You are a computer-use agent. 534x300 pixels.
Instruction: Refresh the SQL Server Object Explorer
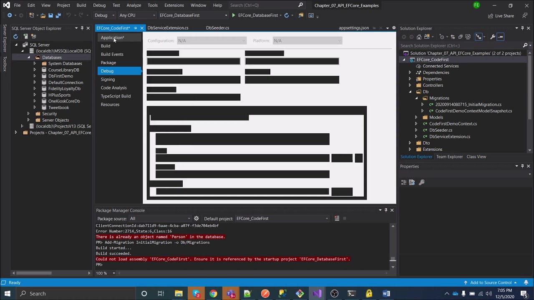pyautogui.click(x=15, y=37)
